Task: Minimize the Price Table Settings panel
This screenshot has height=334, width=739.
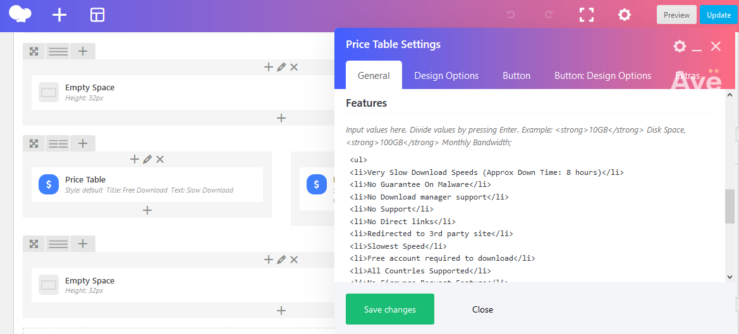Action: [x=697, y=49]
